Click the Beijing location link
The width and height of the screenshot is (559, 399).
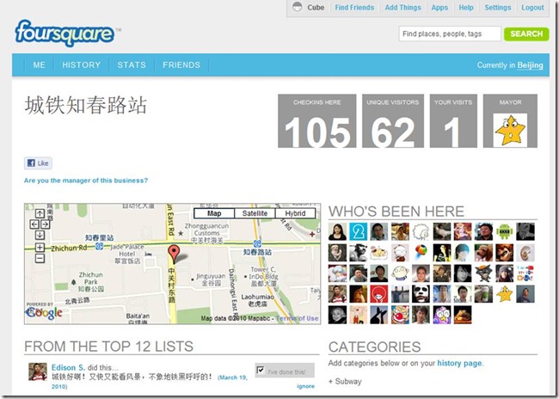pos(530,65)
